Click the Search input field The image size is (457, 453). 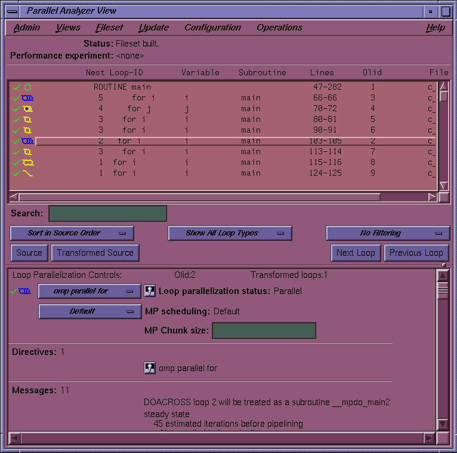pos(108,214)
